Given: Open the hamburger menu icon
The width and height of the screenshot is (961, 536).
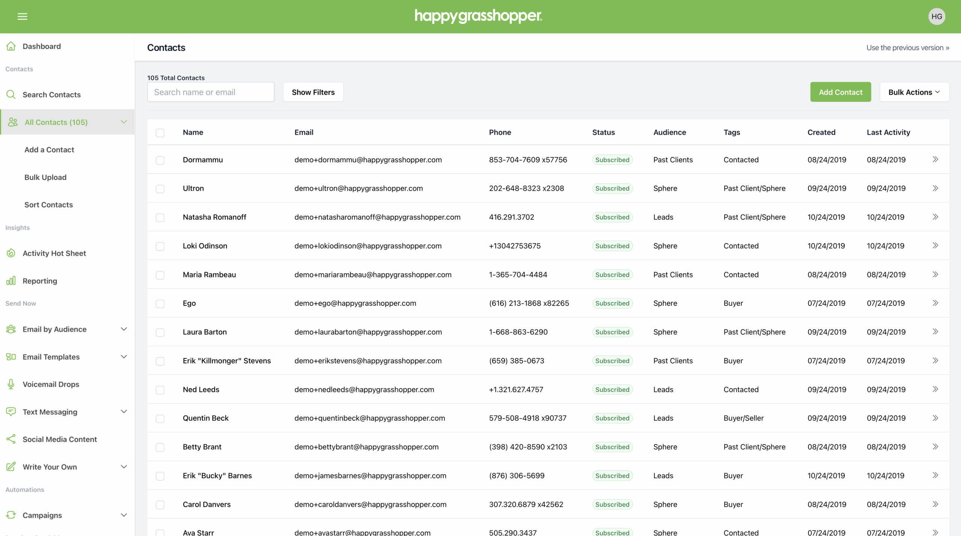Looking at the screenshot, I should [23, 17].
